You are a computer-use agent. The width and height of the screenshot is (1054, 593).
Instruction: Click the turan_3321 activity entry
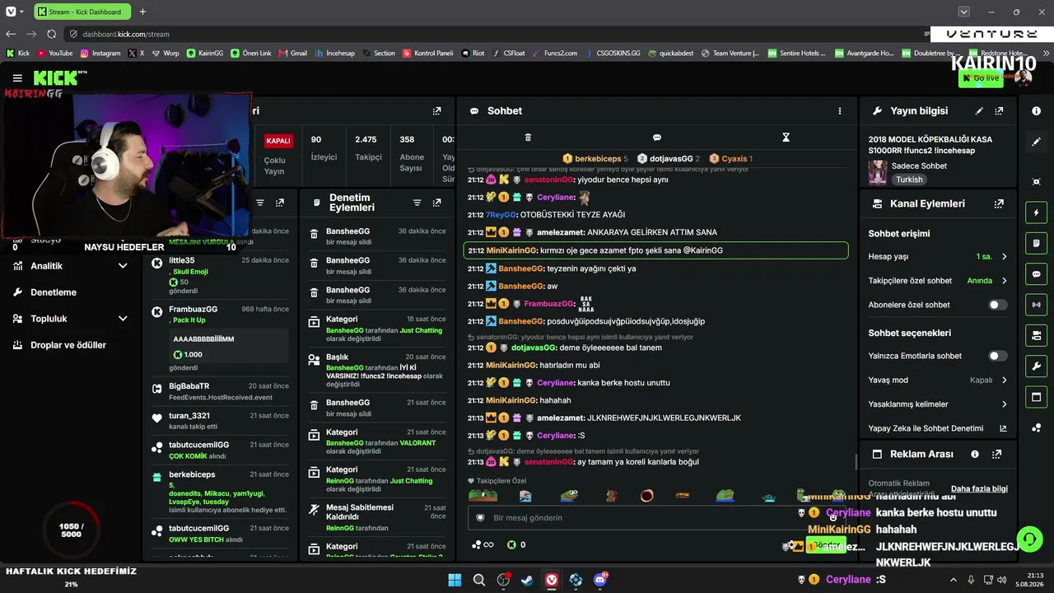pos(220,421)
